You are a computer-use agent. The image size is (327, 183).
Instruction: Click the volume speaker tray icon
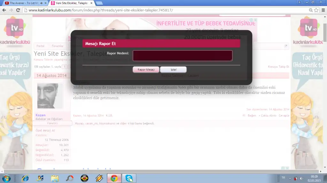click(302, 178)
